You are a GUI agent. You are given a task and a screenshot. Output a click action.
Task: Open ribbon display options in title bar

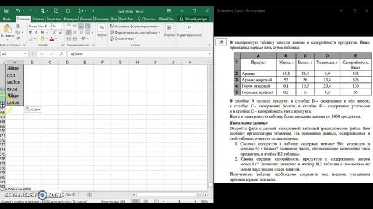[169, 11]
